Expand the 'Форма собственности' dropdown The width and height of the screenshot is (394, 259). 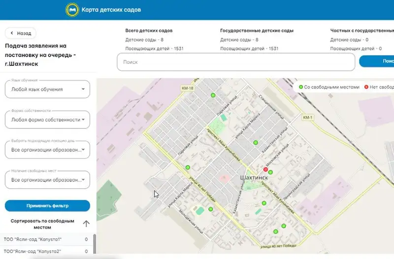click(x=47, y=119)
